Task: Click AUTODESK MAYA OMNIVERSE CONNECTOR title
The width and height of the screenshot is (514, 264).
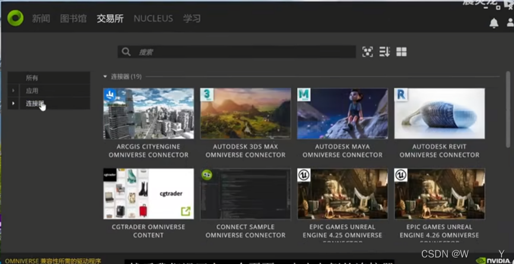Action: (x=342, y=151)
